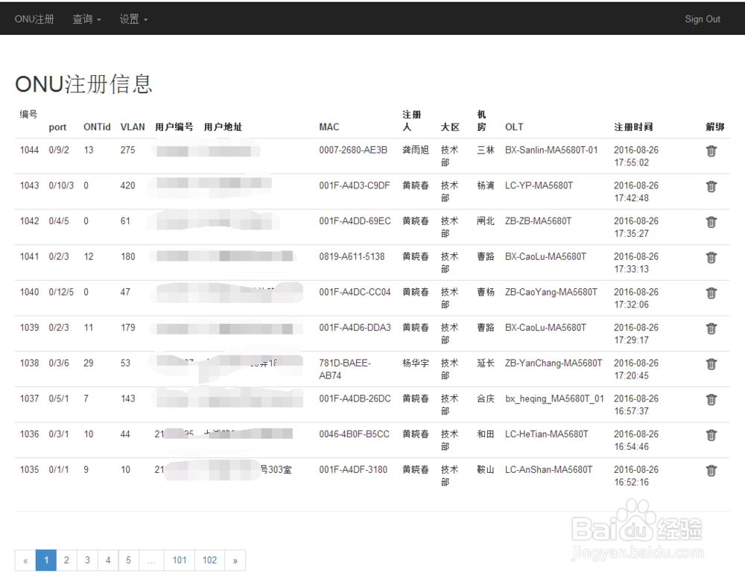Click the trash icon for record 1042
Viewport: 745px width, 578px height.
711,222
